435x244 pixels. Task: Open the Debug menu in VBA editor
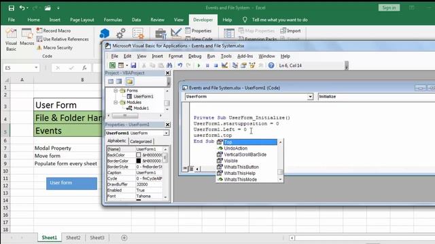point(195,56)
